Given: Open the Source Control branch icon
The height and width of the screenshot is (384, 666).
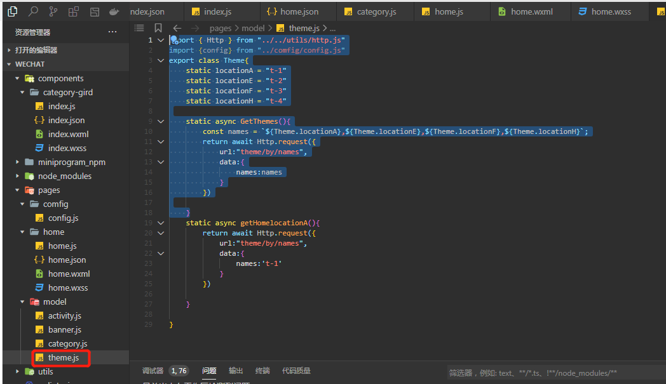Looking at the screenshot, I should click(x=53, y=11).
